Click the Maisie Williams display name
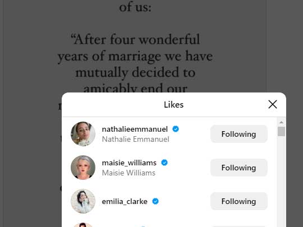This screenshot has width=303, height=227. click(128, 173)
